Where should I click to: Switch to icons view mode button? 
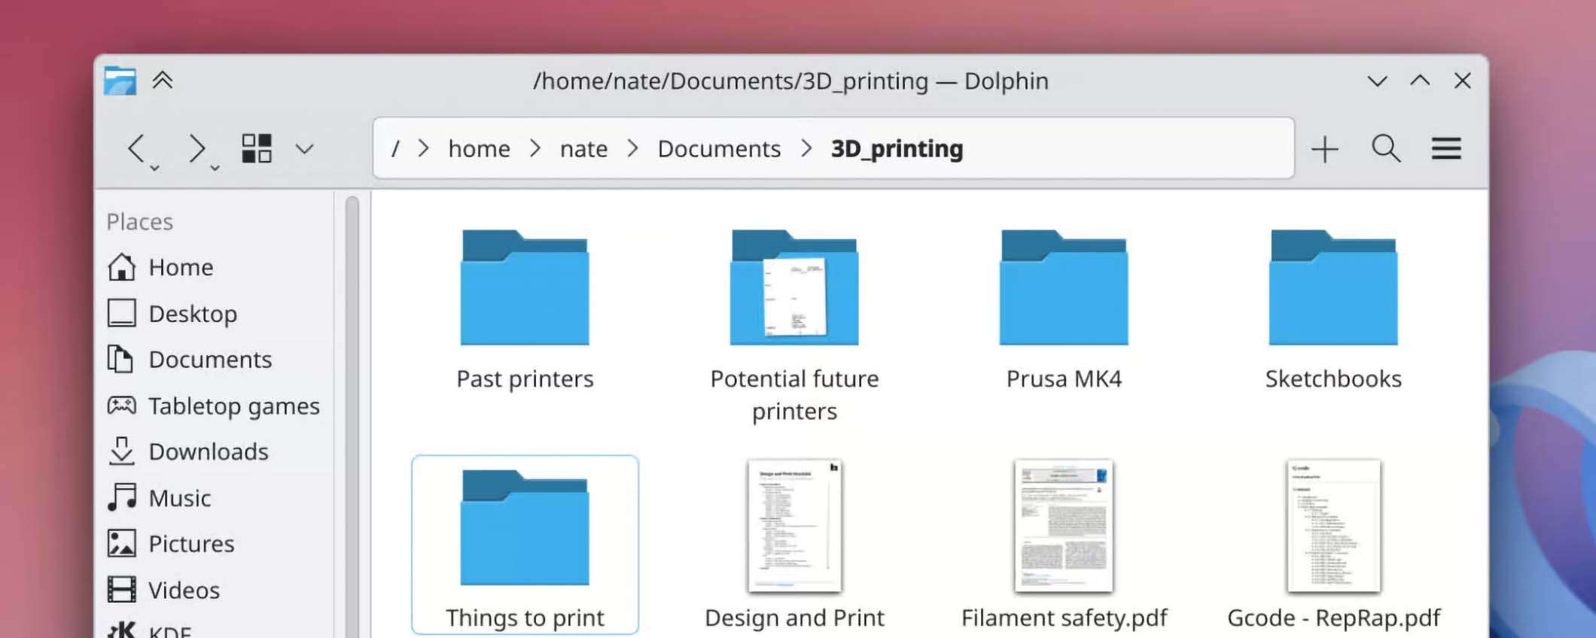(257, 148)
